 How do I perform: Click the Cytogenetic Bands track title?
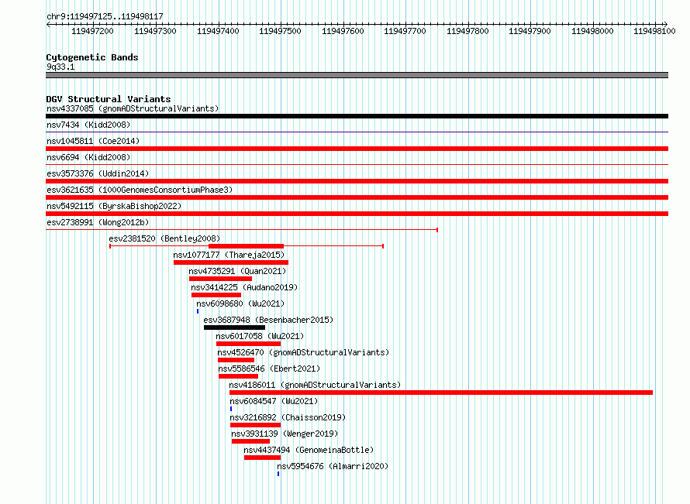click(x=92, y=57)
